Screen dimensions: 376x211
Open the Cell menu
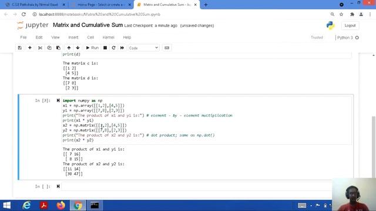pos(90,38)
